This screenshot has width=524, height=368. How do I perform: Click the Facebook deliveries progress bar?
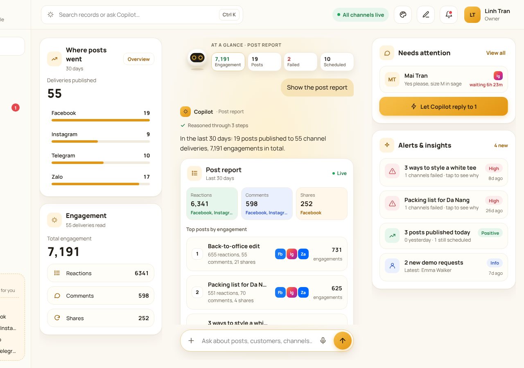(101, 120)
